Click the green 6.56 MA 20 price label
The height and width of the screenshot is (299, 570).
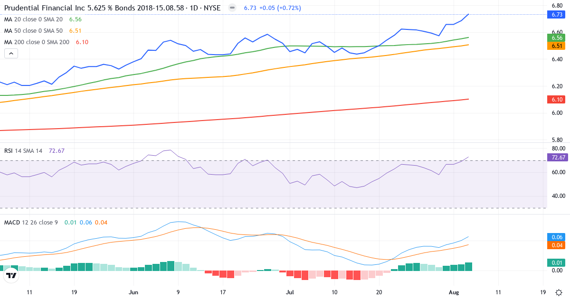[x=557, y=37]
